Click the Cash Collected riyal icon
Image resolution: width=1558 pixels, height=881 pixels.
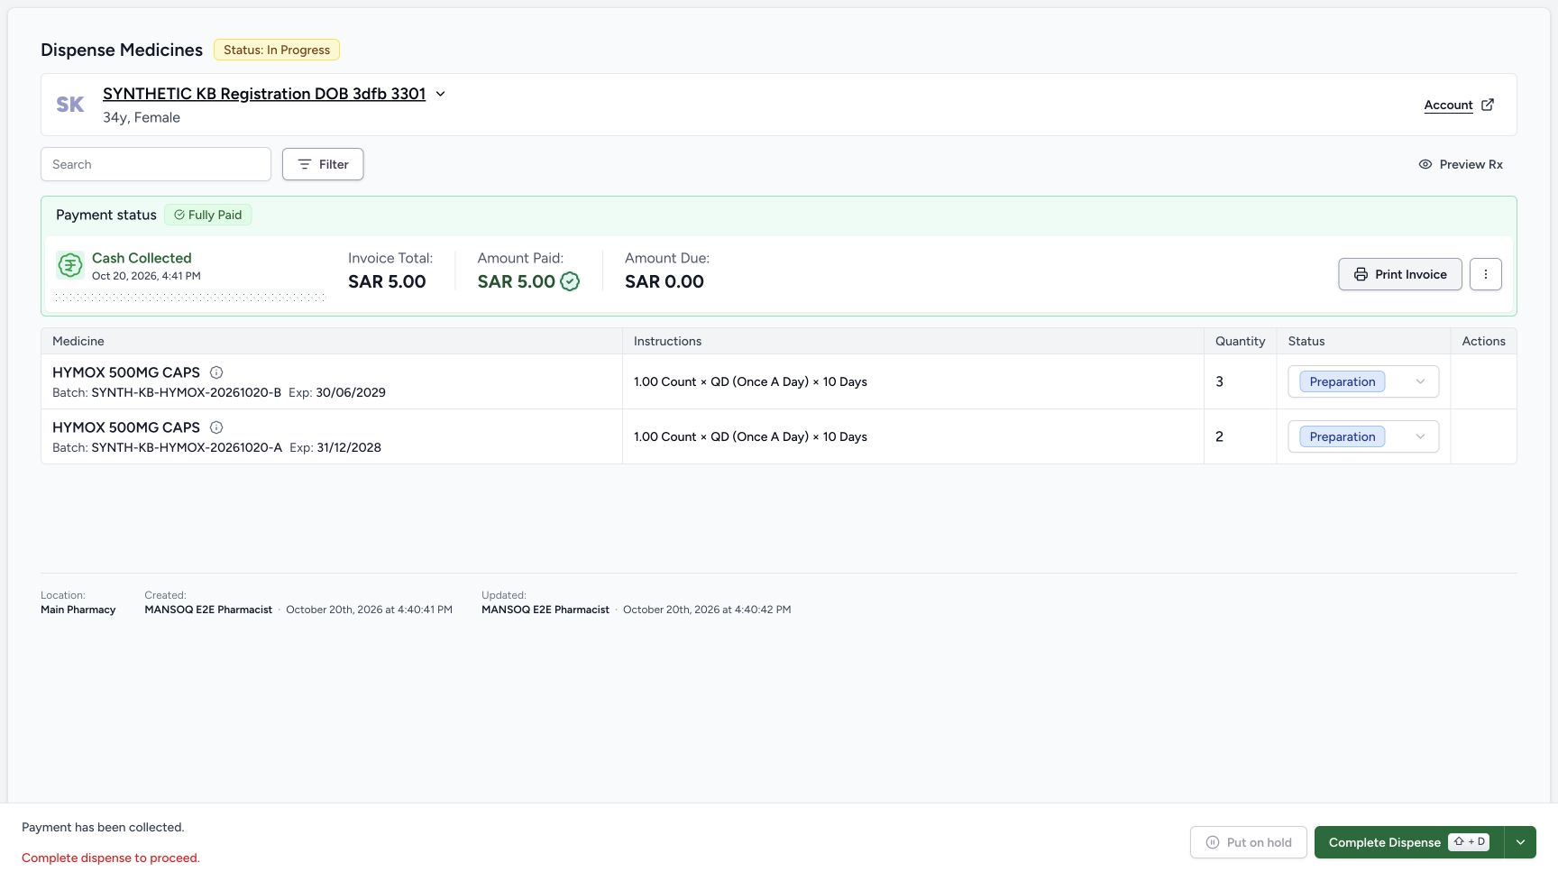click(x=70, y=265)
